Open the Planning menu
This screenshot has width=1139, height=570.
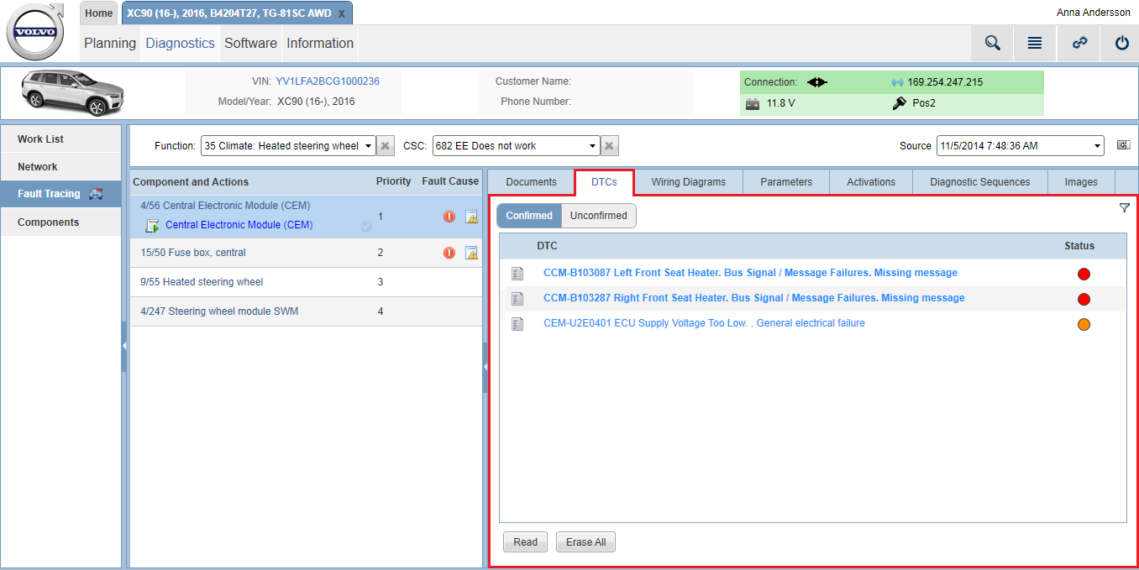click(x=110, y=44)
